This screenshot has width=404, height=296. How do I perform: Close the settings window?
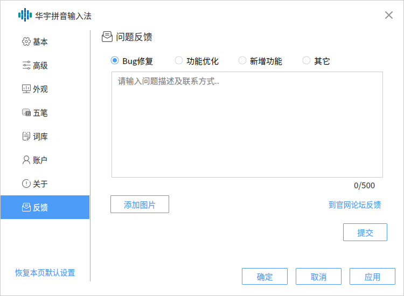click(x=389, y=15)
